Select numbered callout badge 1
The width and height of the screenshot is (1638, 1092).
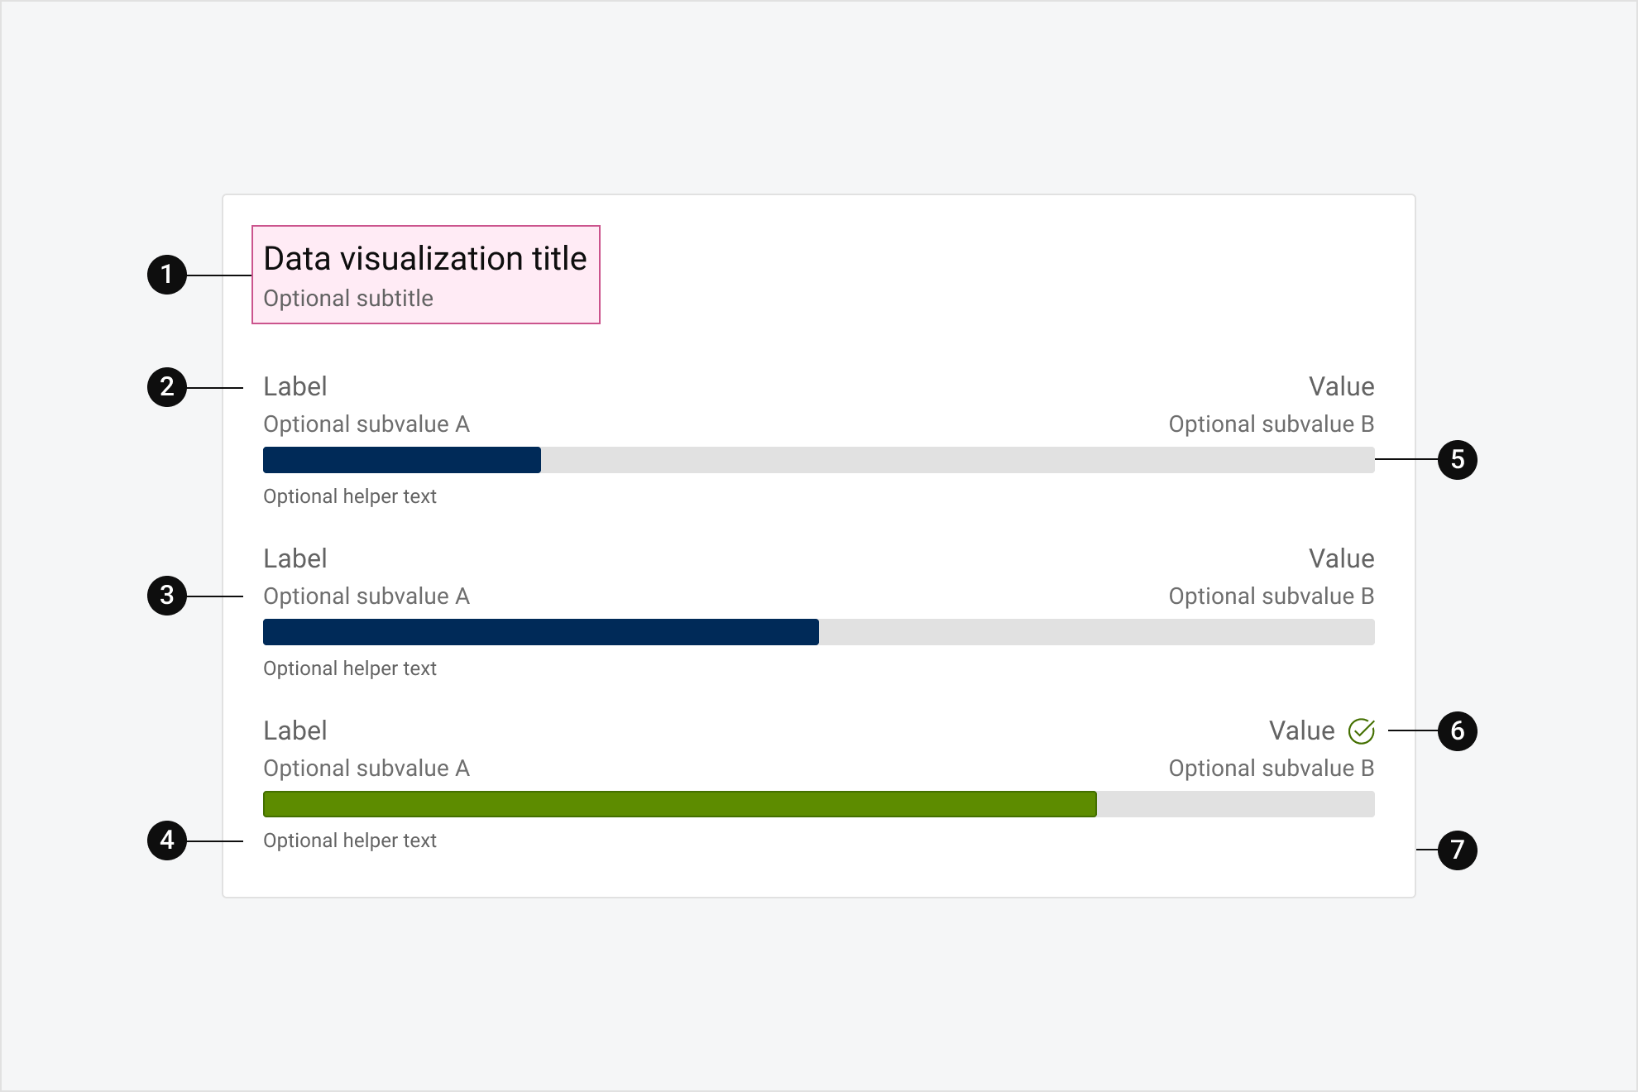169,275
